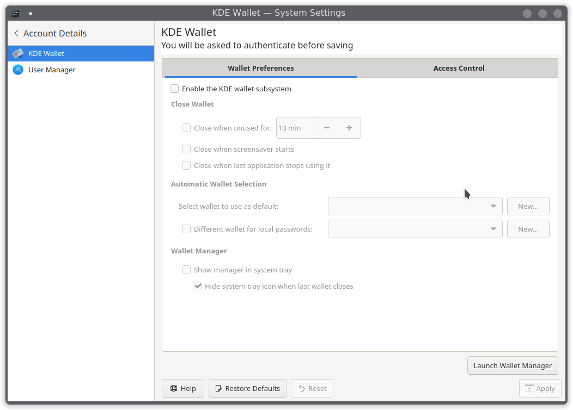Click the User Manager sidebar icon
Viewport: 573px width, 410px height.
point(18,70)
